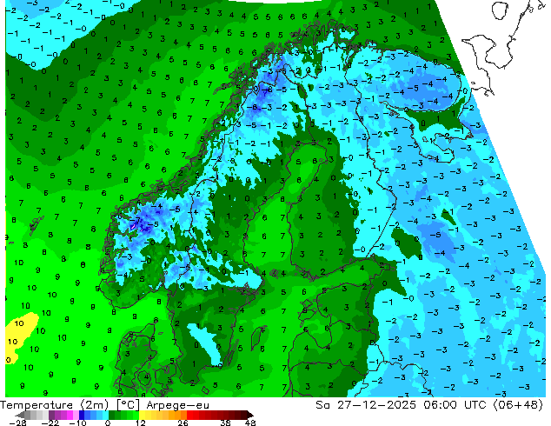Image resolution: width=551 pixels, height=426 pixels.
Task: Click the left arrow end of the color scale
Action: 19,415
